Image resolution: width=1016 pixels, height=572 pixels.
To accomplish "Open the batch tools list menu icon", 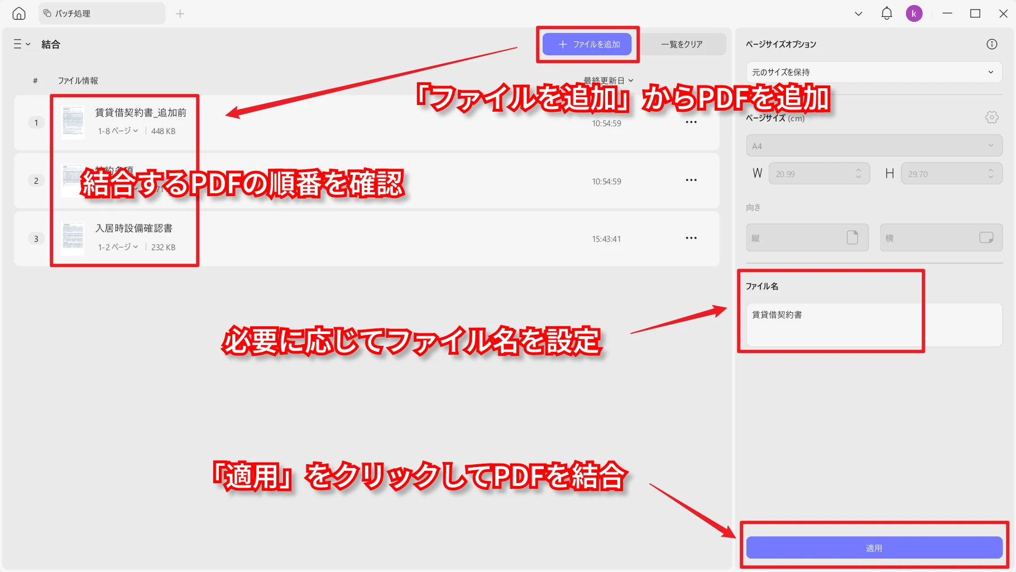I will pyautogui.click(x=22, y=44).
